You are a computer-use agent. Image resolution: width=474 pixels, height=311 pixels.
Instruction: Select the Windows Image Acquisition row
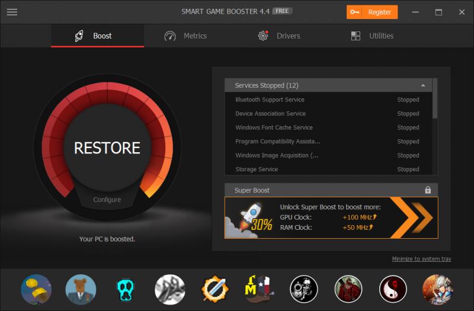point(329,155)
